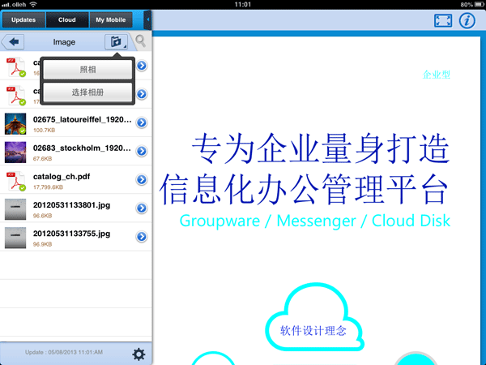The width and height of the screenshot is (486, 365).
Task: Open the photo upload dropdown icon
Action: 116,41
